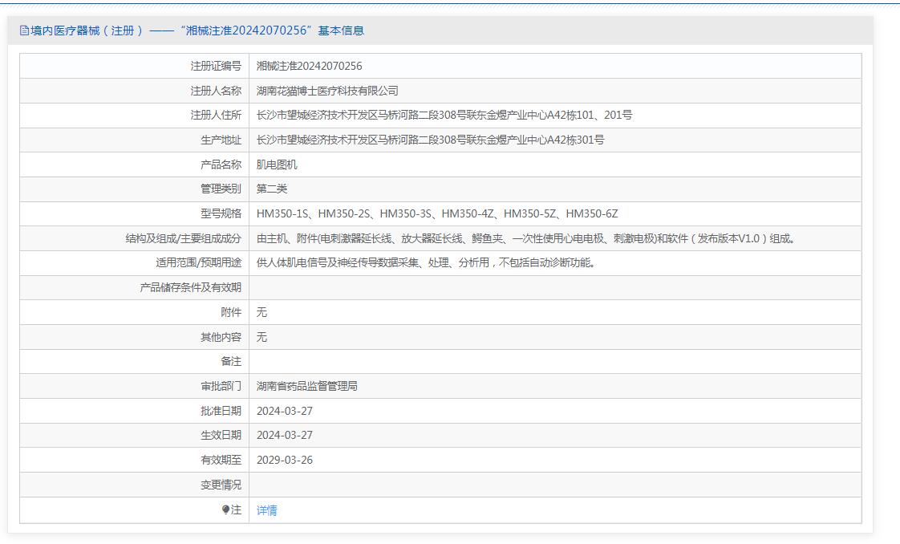Click the 产品储存条件及有效期 label
Screen dimensions: 900x544
(191, 287)
